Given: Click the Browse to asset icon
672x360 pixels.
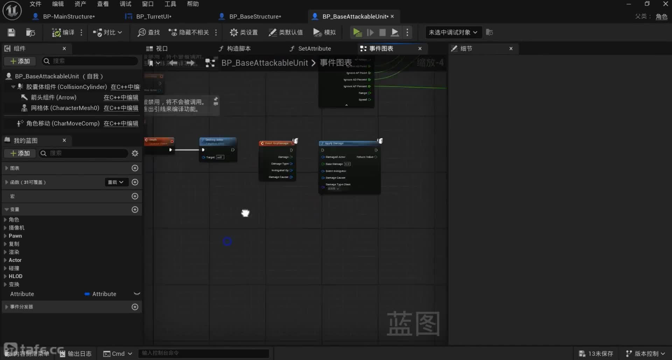Looking at the screenshot, I should tap(30, 33).
